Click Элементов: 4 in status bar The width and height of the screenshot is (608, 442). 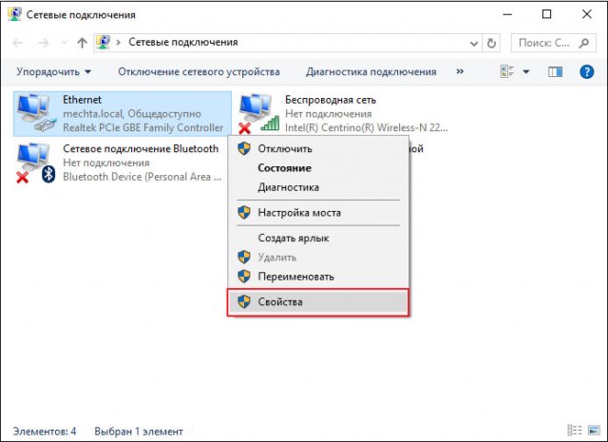(45, 432)
